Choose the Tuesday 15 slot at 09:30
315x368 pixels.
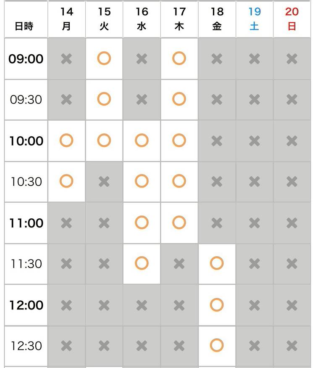[x=104, y=99]
